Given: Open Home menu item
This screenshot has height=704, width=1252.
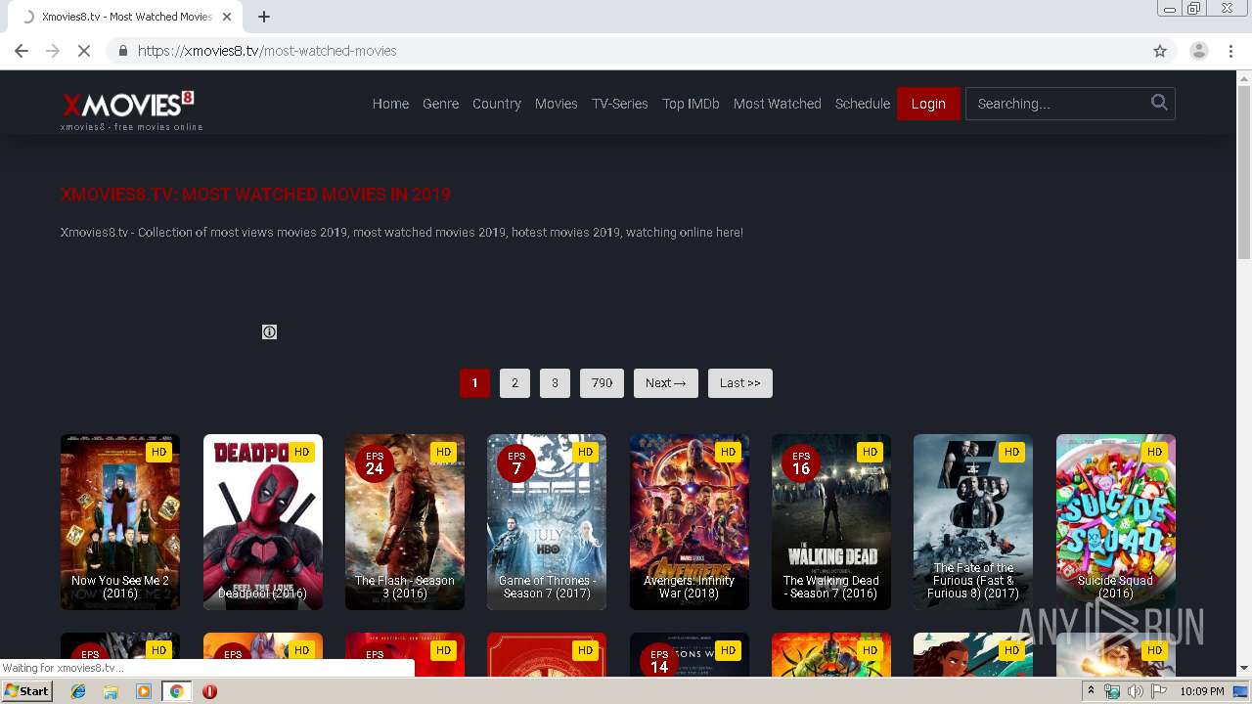Looking at the screenshot, I should (390, 104).
